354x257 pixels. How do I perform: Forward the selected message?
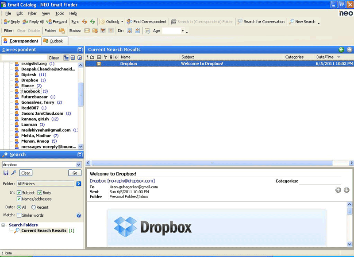pos(57,22)
